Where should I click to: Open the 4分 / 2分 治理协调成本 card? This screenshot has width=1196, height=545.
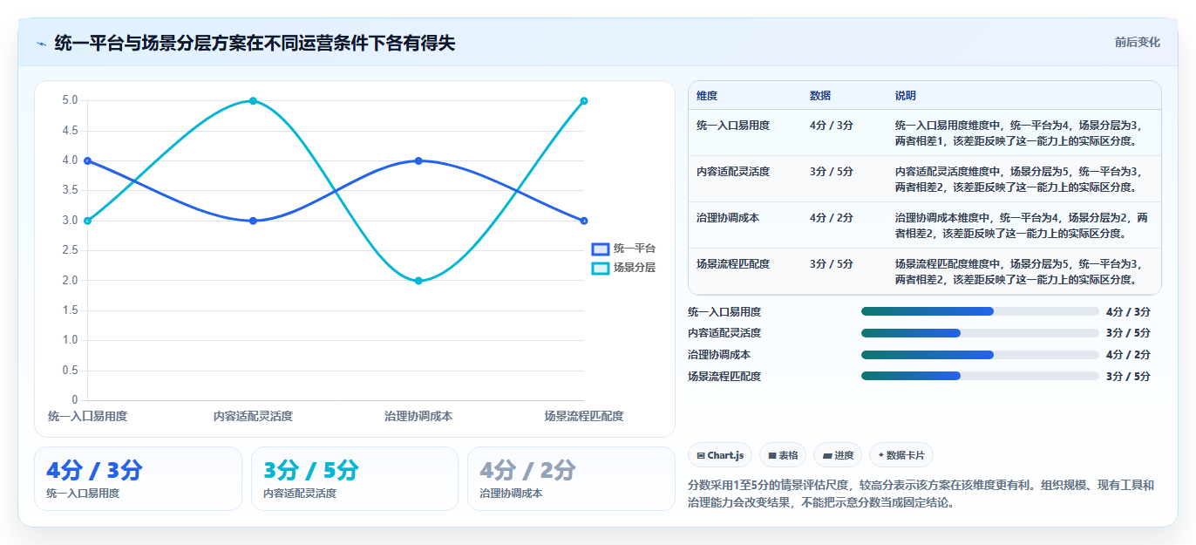click(x=571, y=479)
